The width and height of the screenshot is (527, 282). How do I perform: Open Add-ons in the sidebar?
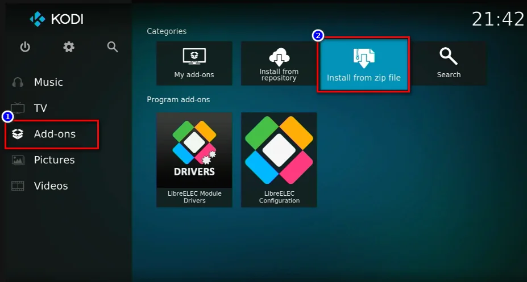(x=52, y=134)
